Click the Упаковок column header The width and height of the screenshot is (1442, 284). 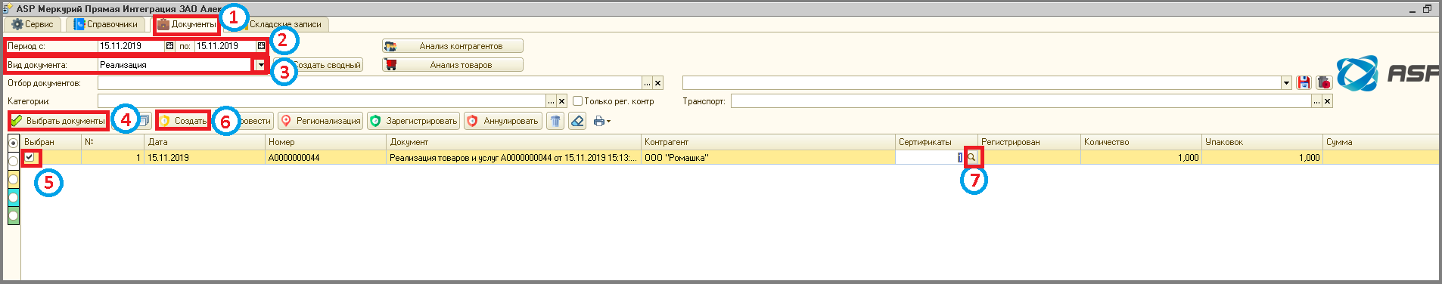1262,142
